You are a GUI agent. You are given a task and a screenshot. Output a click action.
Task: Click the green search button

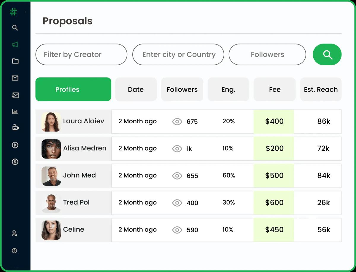pyautogui.click(x=327, y=55)
